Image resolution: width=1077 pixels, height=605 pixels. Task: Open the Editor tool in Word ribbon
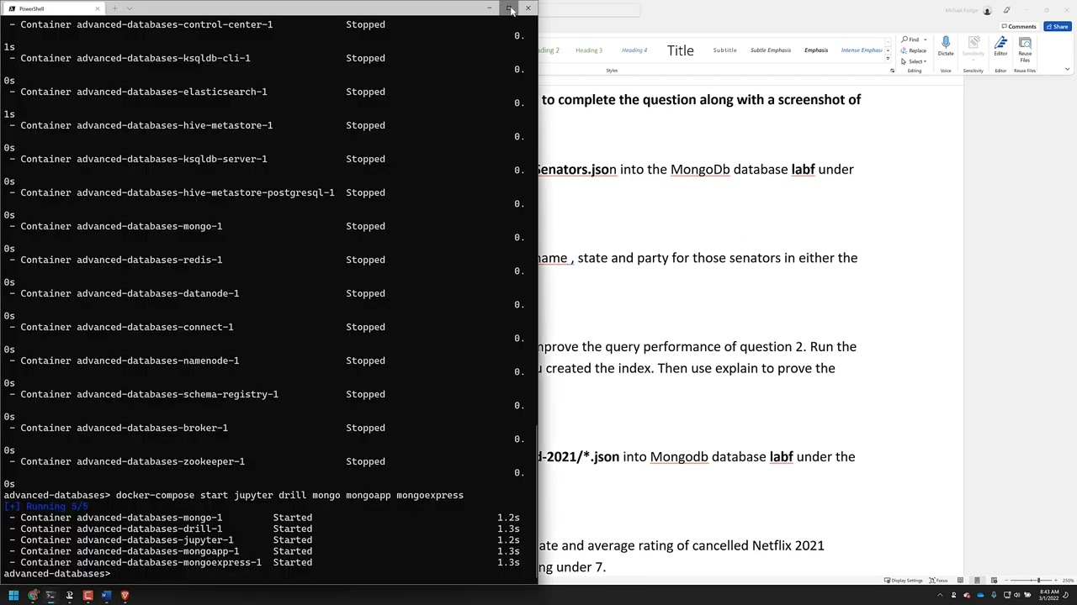click(1000, 46)
